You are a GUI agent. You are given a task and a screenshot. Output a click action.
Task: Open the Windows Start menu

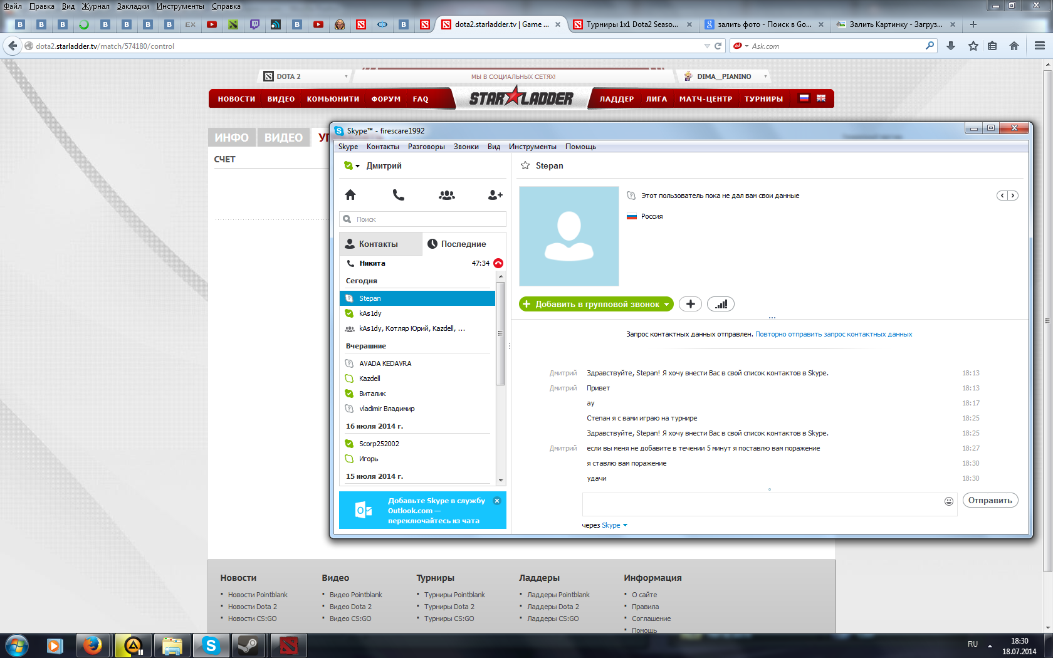[16, 645]
